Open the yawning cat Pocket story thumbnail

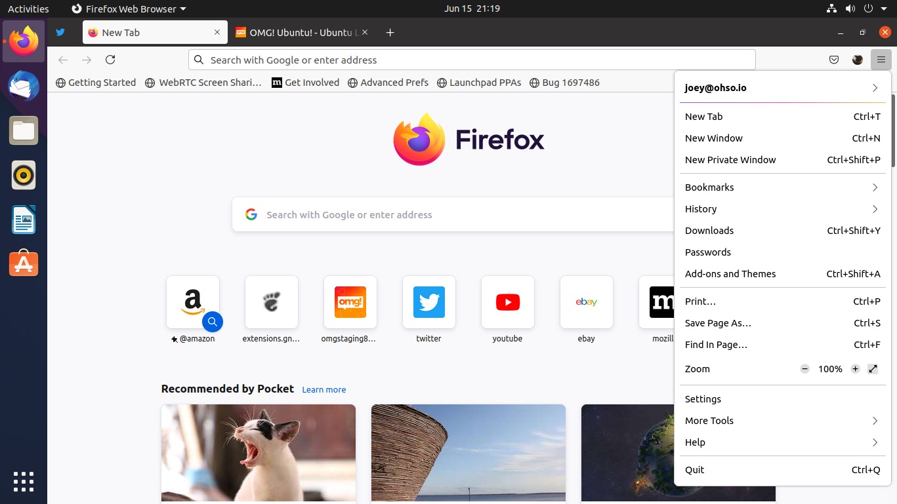pyautogui.click(x=259, y=454)
